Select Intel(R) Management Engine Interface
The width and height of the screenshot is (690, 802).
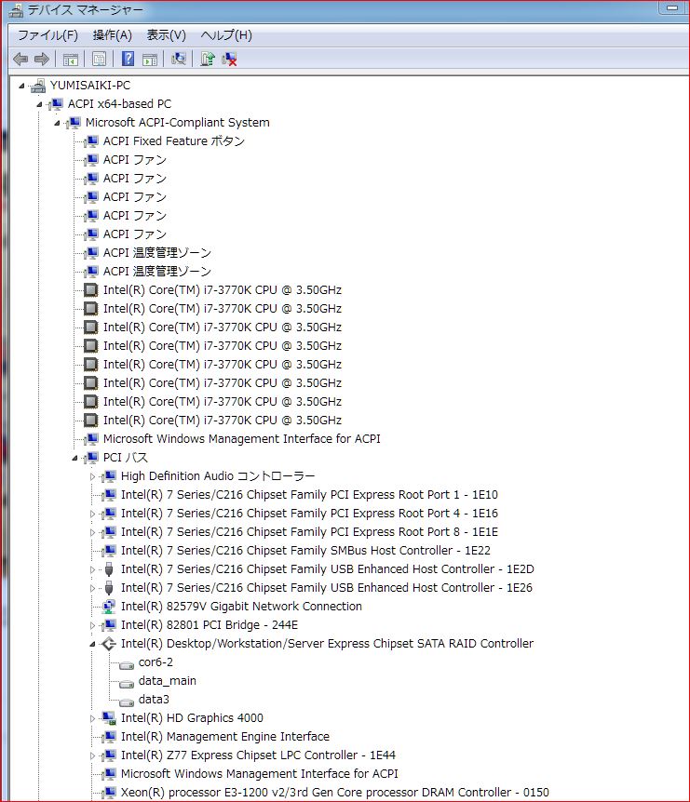pyautogui.click(x=225, y=737)
